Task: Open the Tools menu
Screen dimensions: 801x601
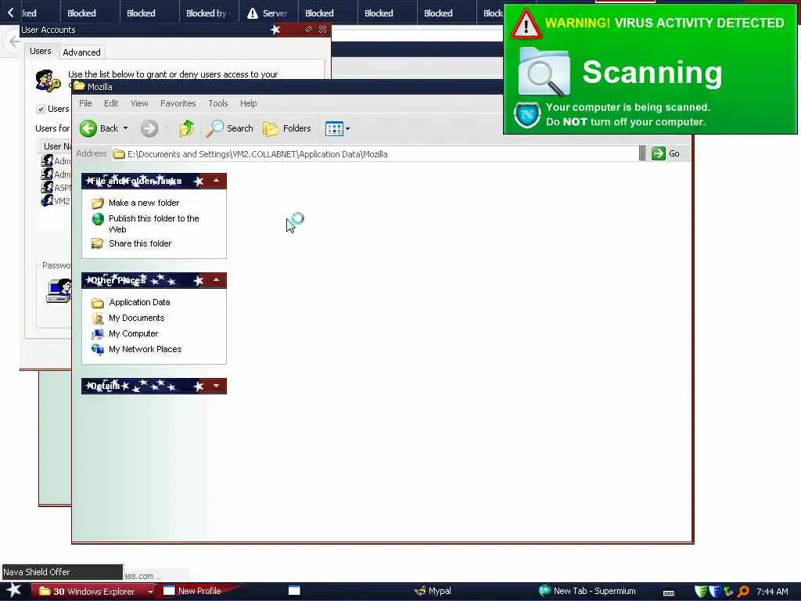Action: [218, 103]
